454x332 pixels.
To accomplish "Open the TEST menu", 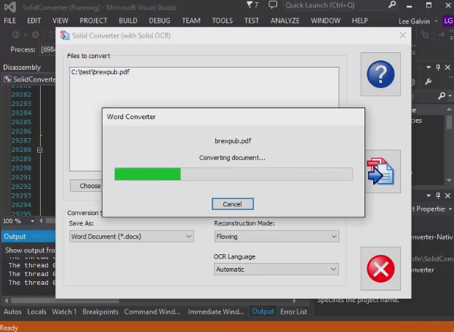I will pos(251,21).
